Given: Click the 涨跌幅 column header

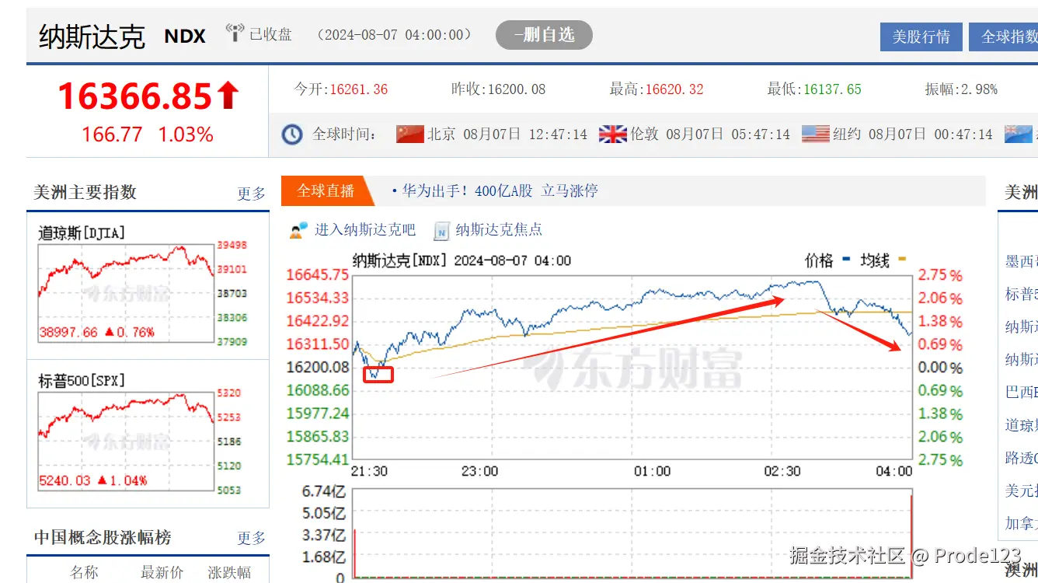Looking at the screenshot, I should click(229, 572).
